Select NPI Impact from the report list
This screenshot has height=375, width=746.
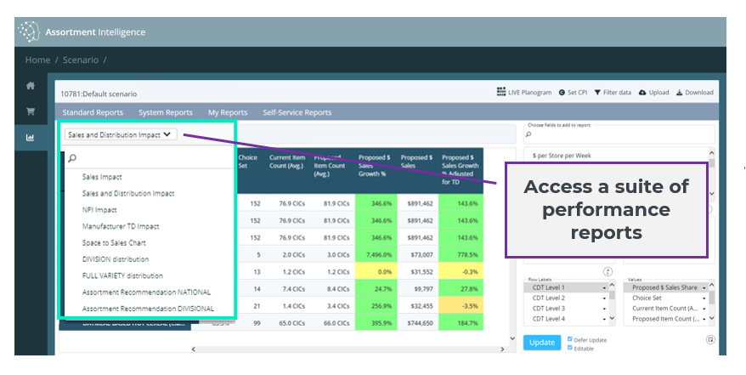coord(99,209)
